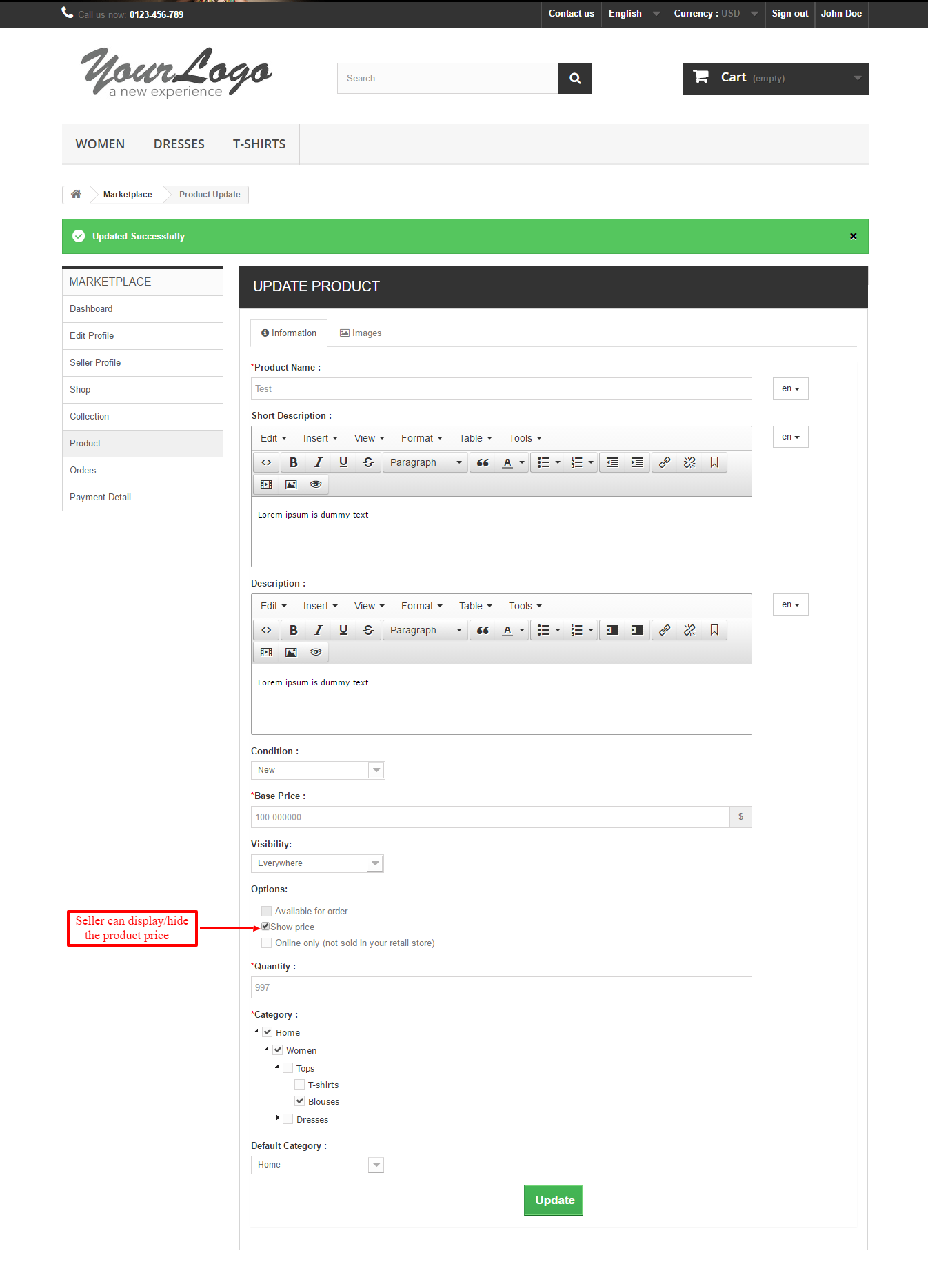Uncheck the Show price checkbox
The height and width of the screenshot is (1280, 928).
[x=265, y=927]
